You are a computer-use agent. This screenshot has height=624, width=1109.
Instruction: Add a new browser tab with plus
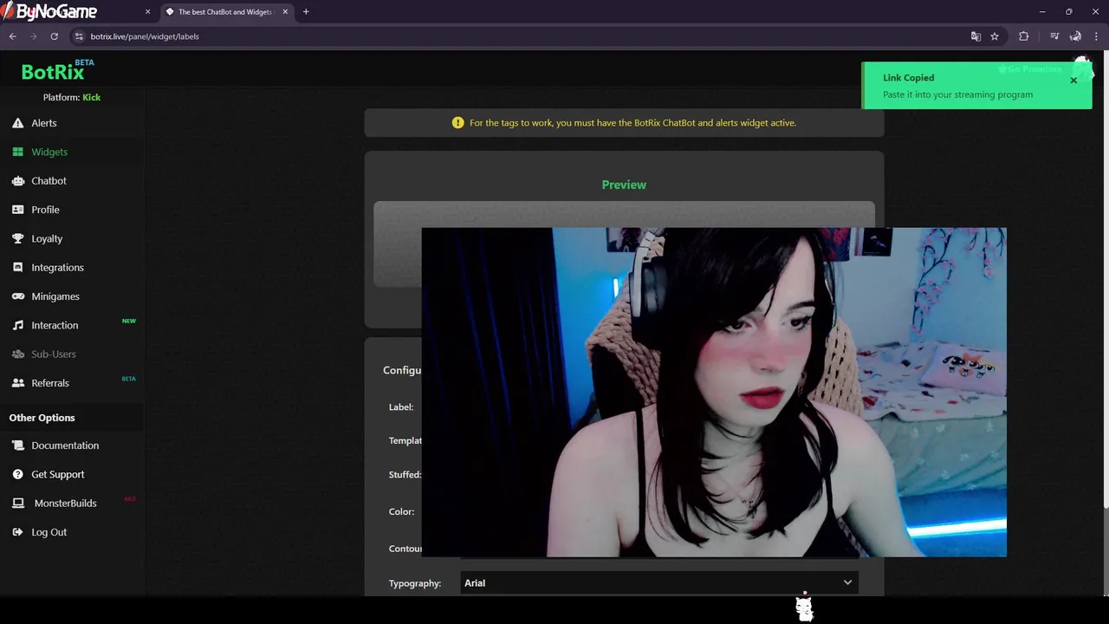click(306, 12)
